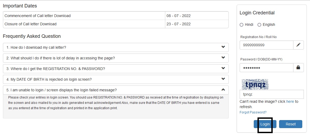The width and height of the screenshot is (310, 135).
Task: Open 'Where do I get the REGISTRATION NO.' question
Action: pyautogui.click(x=116, y=69)
